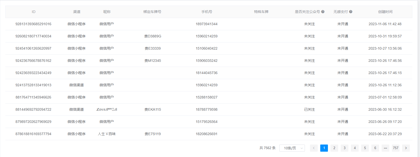Jump to last page 757

(395, 148)
